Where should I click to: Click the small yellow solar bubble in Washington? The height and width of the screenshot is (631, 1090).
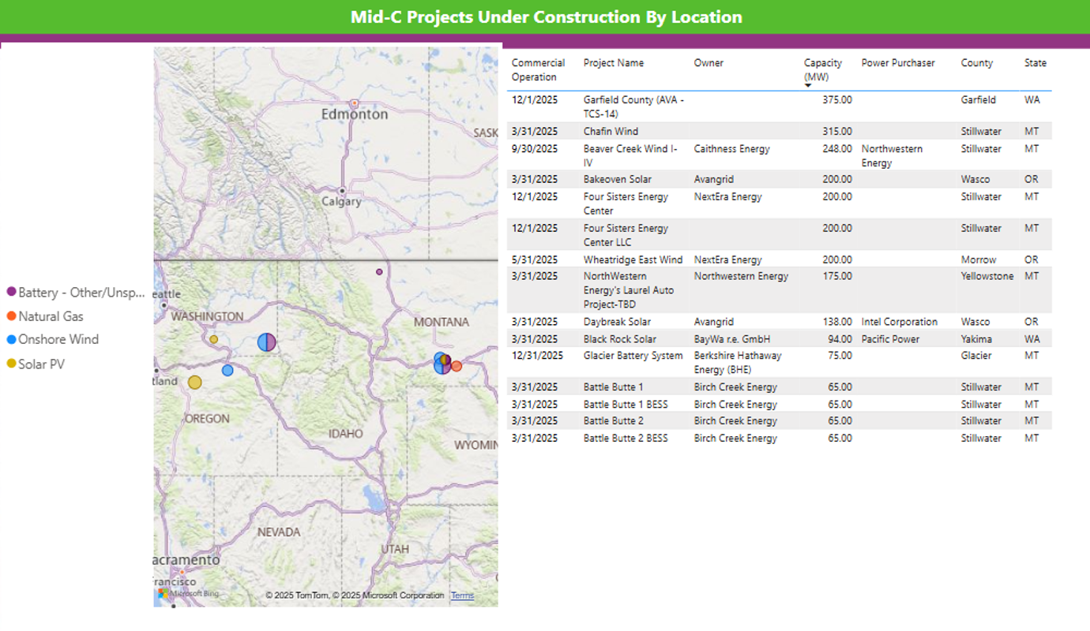[x=213, y=339]
